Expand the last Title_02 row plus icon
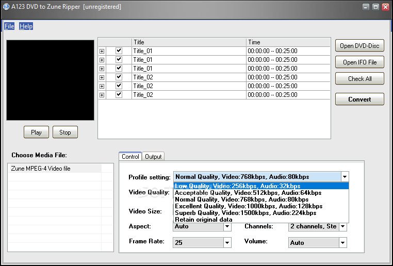Screen dimensions: 393x266 coord(102,95)
